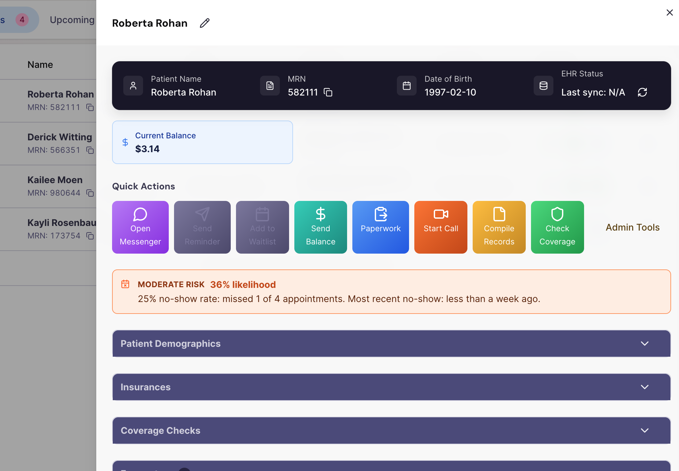The height and width of the screenshot is (471, 679).
Task: Click the badge showing 4 patients
Action: pyautogui.click(x=21, y=20)
